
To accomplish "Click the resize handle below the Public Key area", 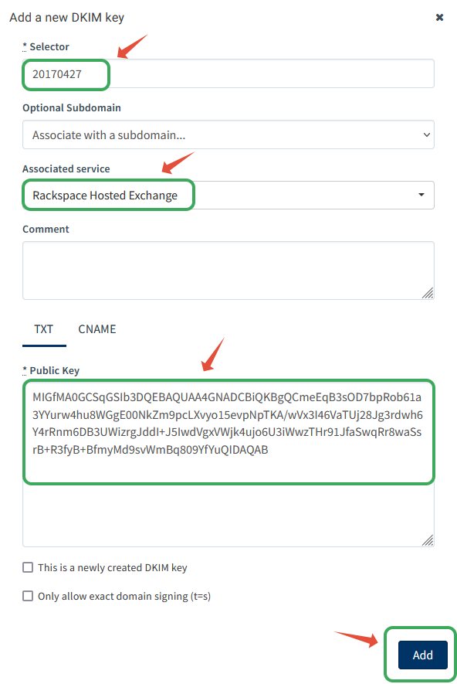I will (x=429, y=539).
